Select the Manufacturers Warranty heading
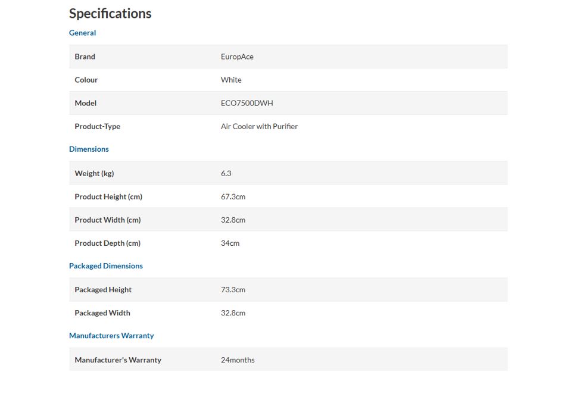577x397 pixels. tap(111, 336)
